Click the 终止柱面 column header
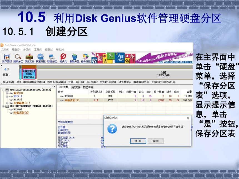The image size is (239, 179). click(159, 92)
